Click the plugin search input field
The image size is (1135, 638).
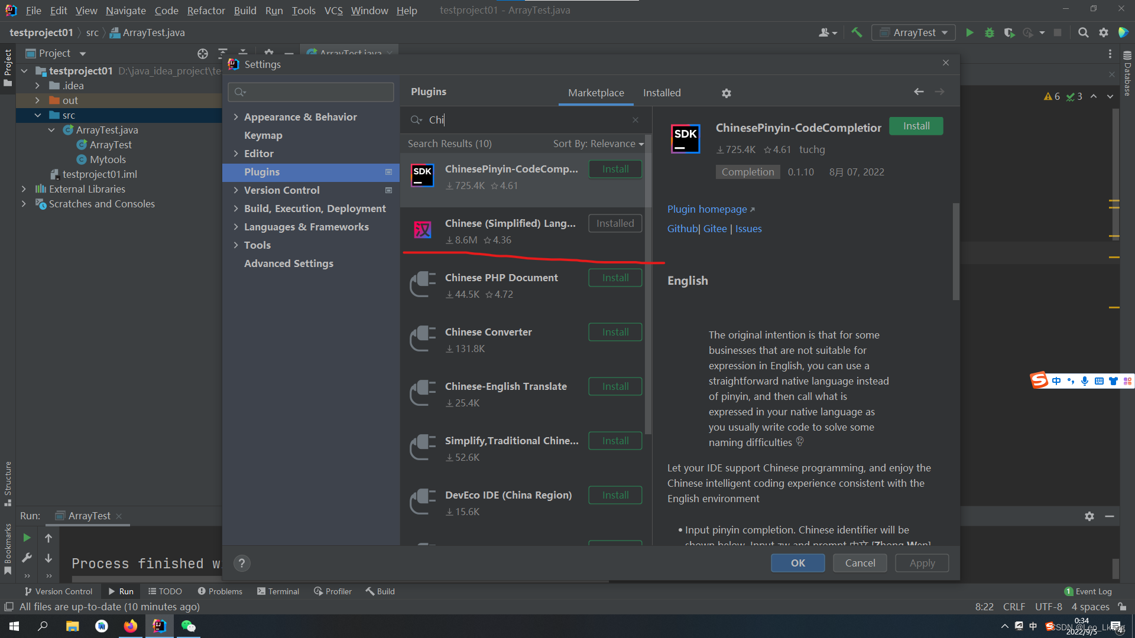pos(526,120)
